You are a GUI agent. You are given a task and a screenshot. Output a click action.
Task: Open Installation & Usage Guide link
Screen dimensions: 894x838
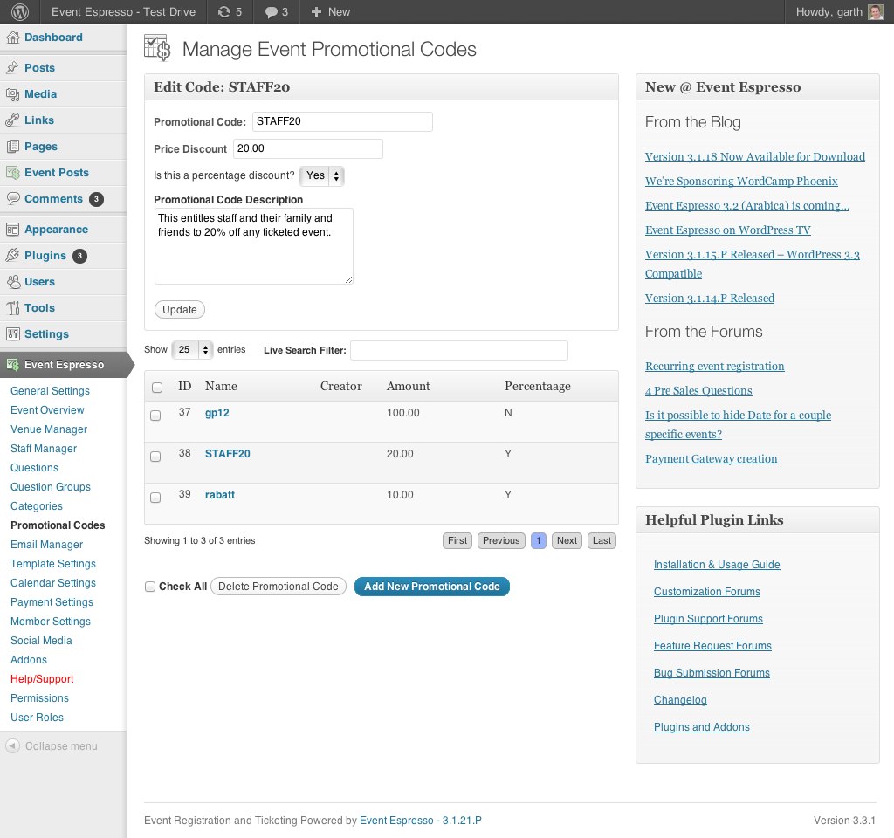717,565
